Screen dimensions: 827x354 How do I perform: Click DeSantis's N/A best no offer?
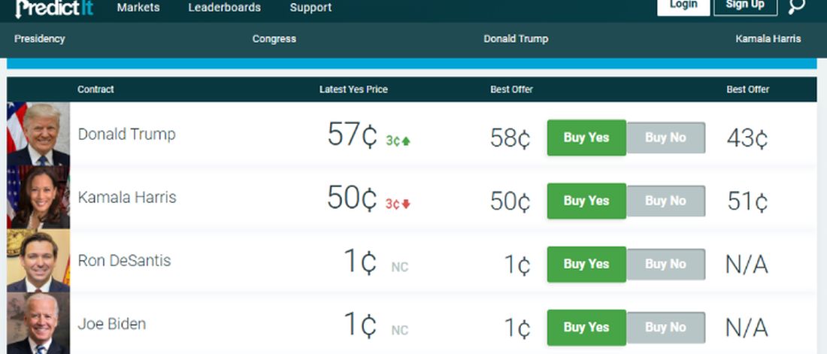pyautogui.click(x=747, y=265)
